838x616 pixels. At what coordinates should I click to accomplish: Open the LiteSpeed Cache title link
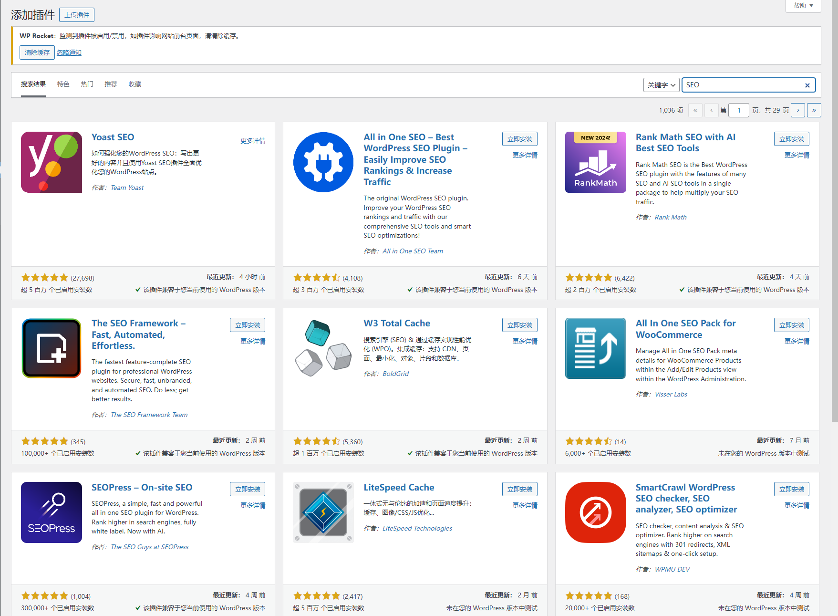(399, 488)
